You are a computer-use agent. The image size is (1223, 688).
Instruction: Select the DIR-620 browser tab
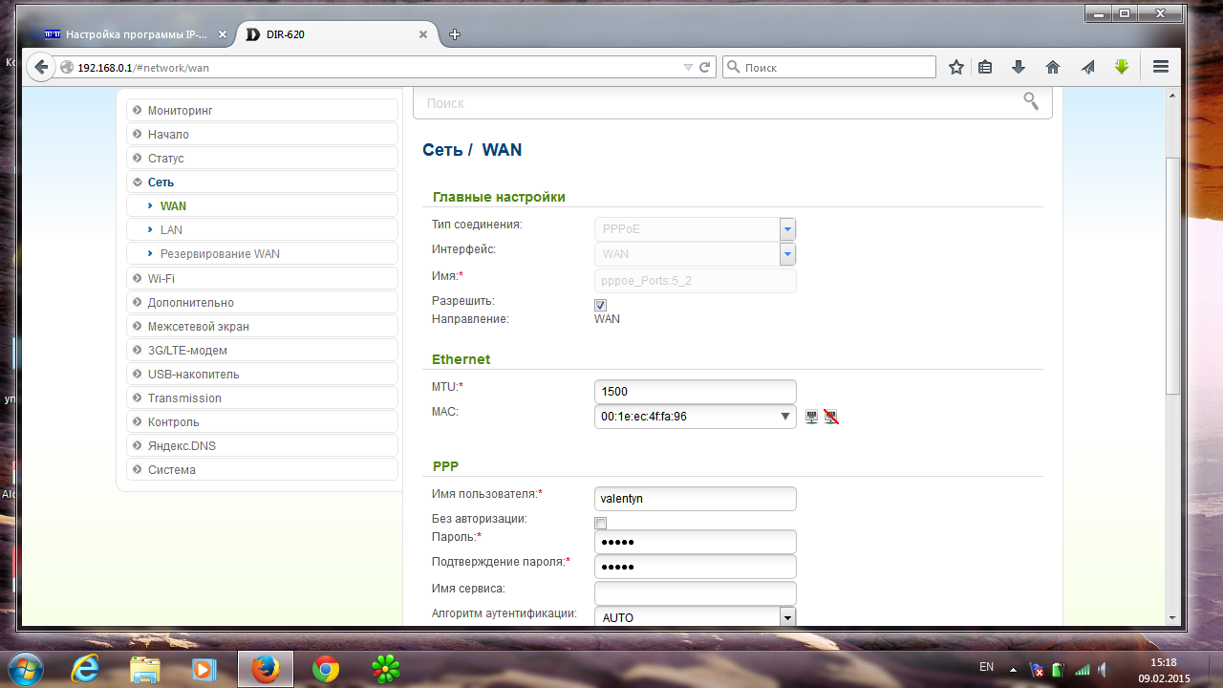(335, 34)
